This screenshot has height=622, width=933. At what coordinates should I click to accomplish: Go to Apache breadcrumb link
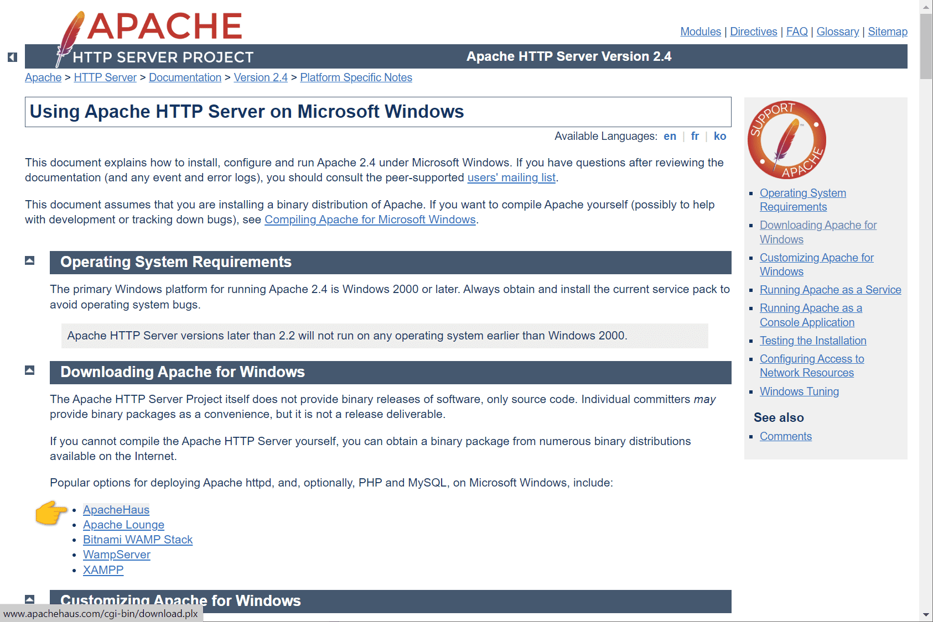43,77
